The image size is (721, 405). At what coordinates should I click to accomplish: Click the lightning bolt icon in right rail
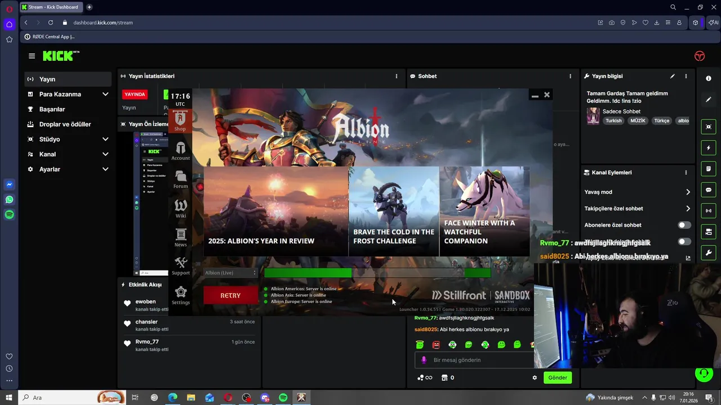[x=709, y=148]
